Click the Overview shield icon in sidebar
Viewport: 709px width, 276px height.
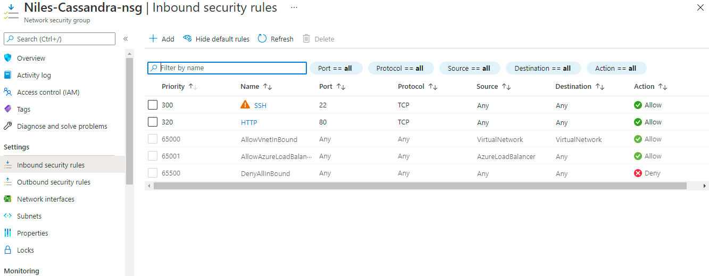pos(7,58)
